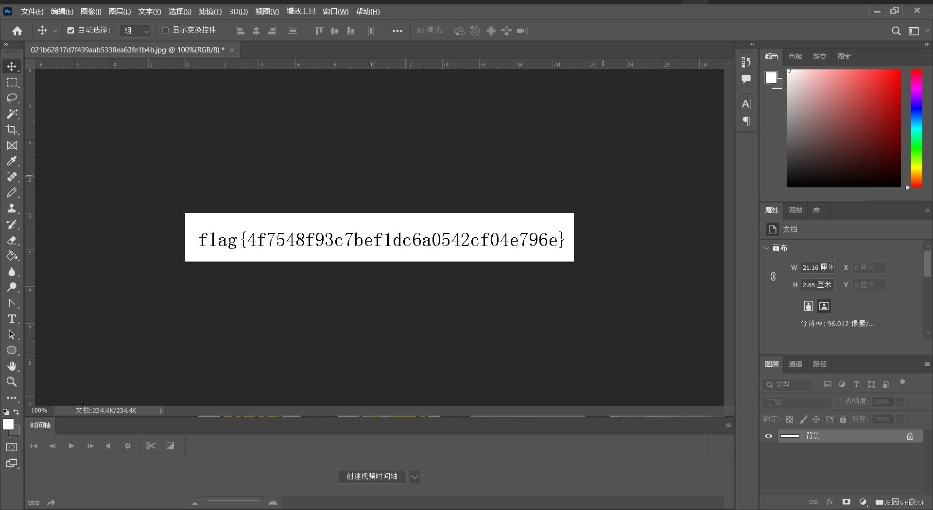This screenshot has width=933, height=510.
Task: Select the Healing Brush tool
Action: [x=12, y=177]
